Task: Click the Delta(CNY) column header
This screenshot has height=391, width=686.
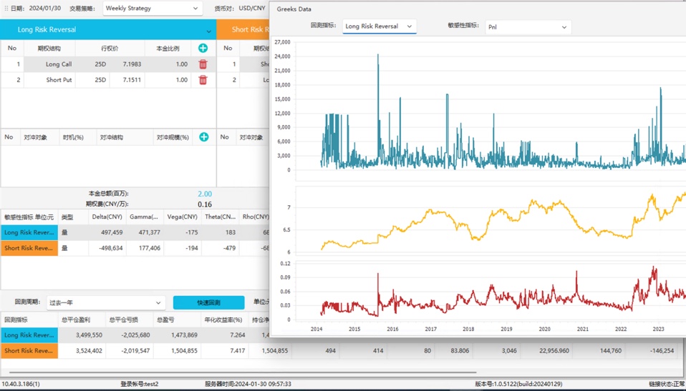Action: 107,217
